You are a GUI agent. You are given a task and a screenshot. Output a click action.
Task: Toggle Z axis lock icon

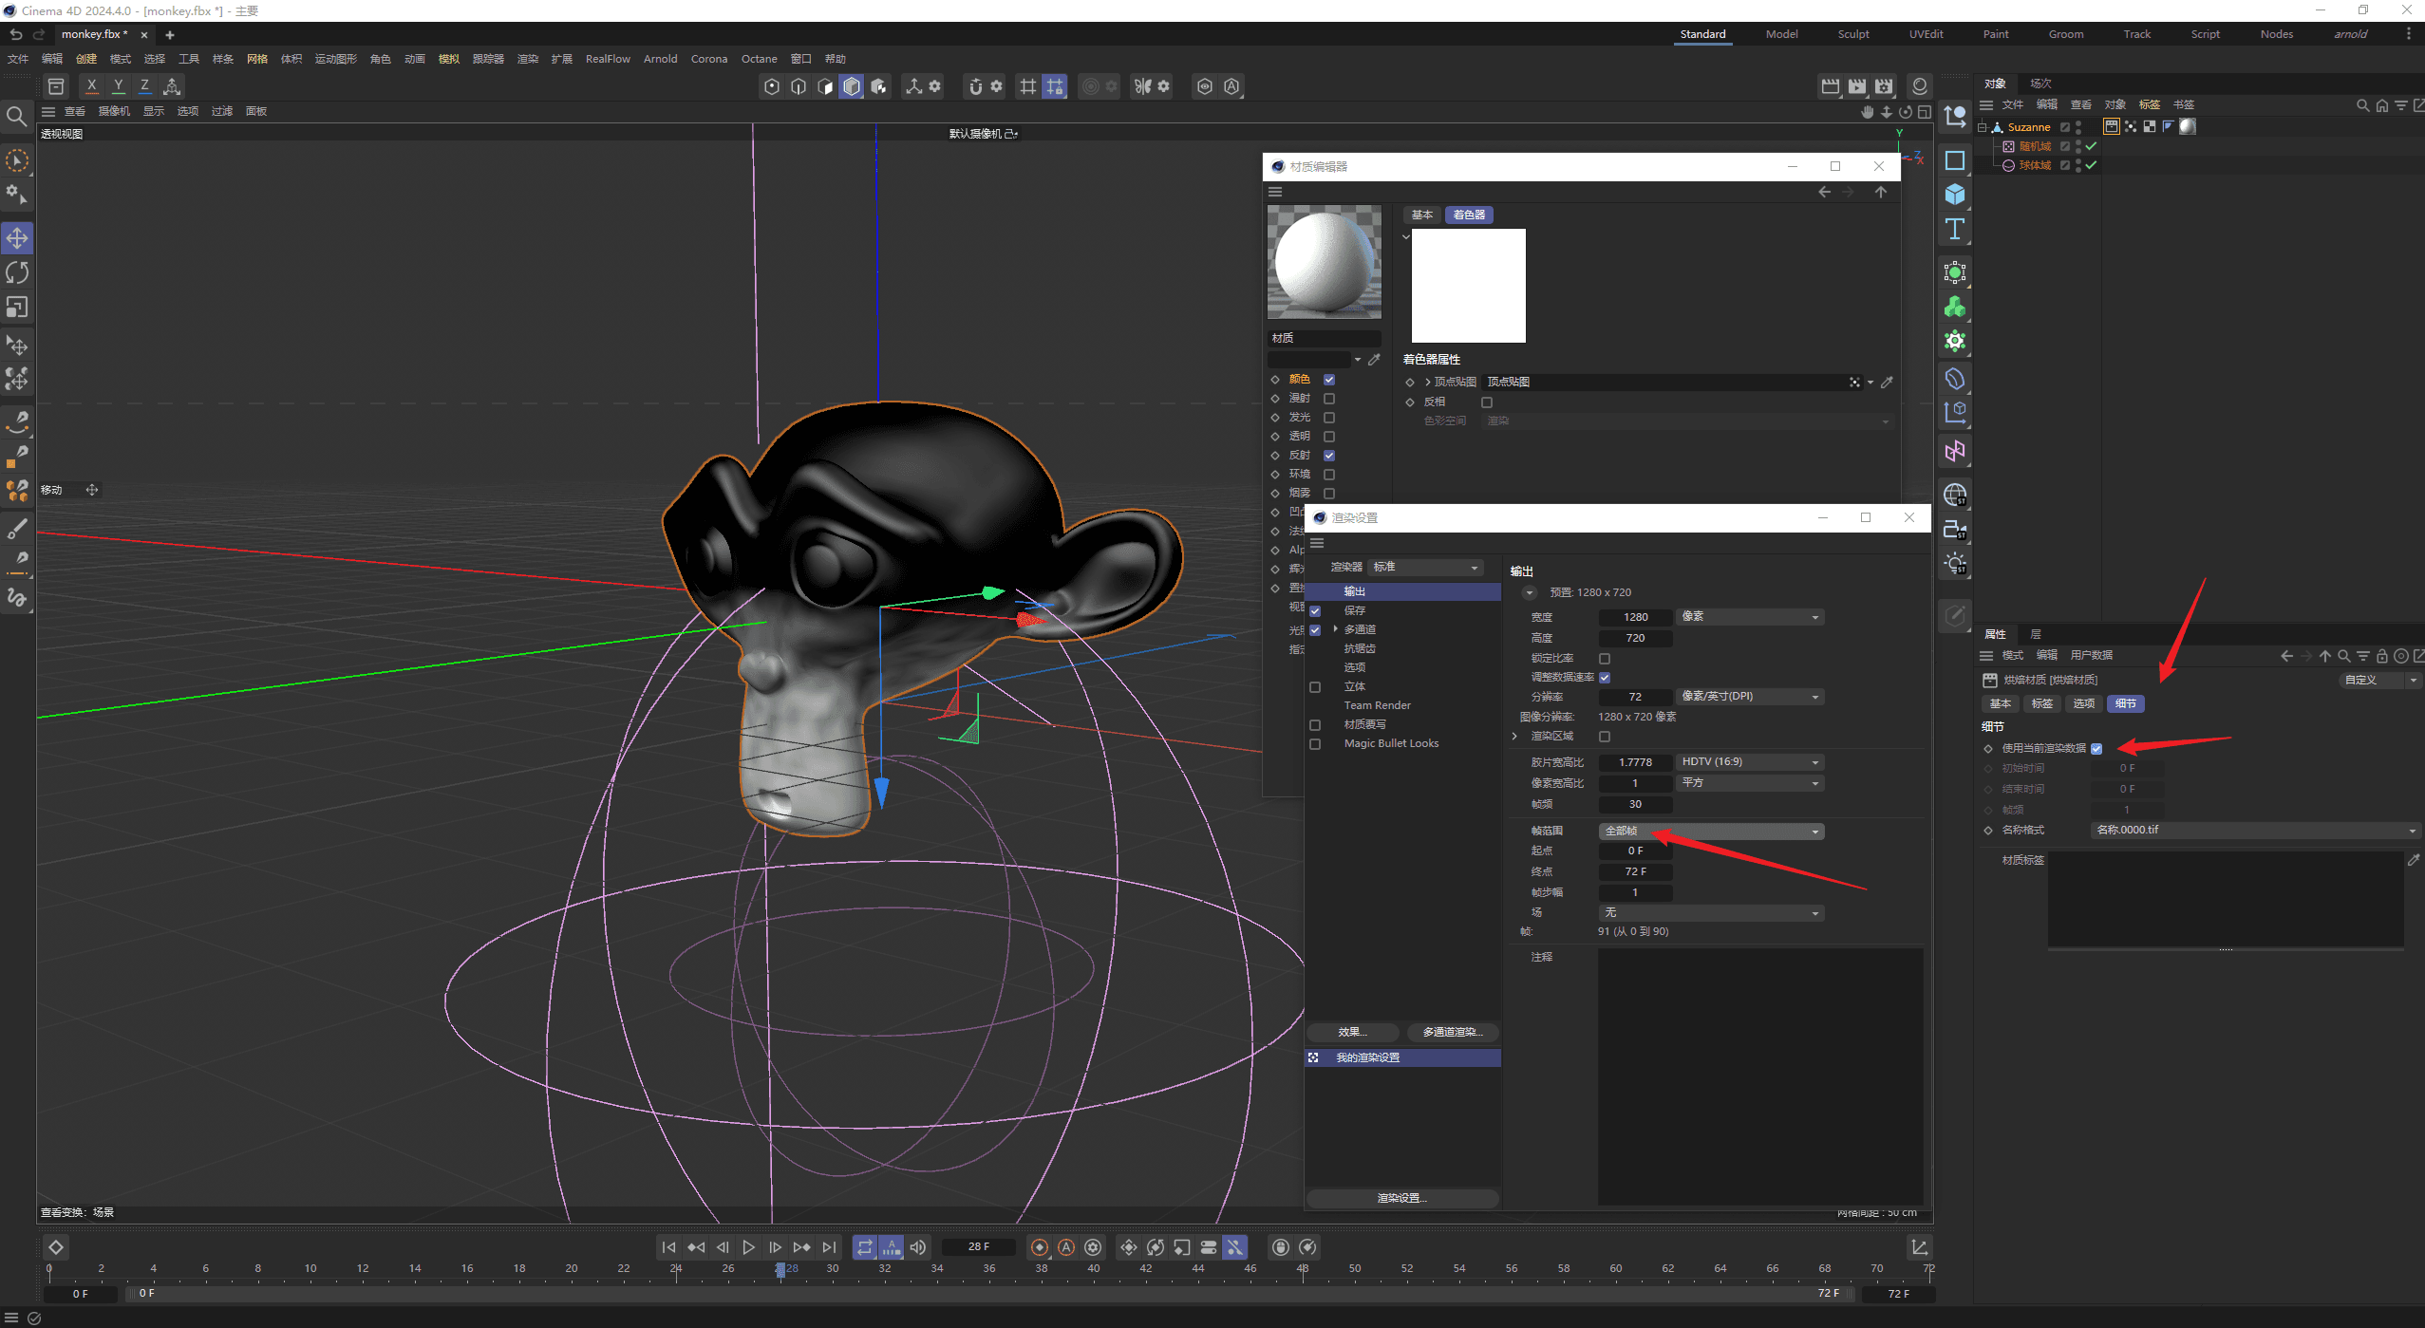(x=144, y=86)
